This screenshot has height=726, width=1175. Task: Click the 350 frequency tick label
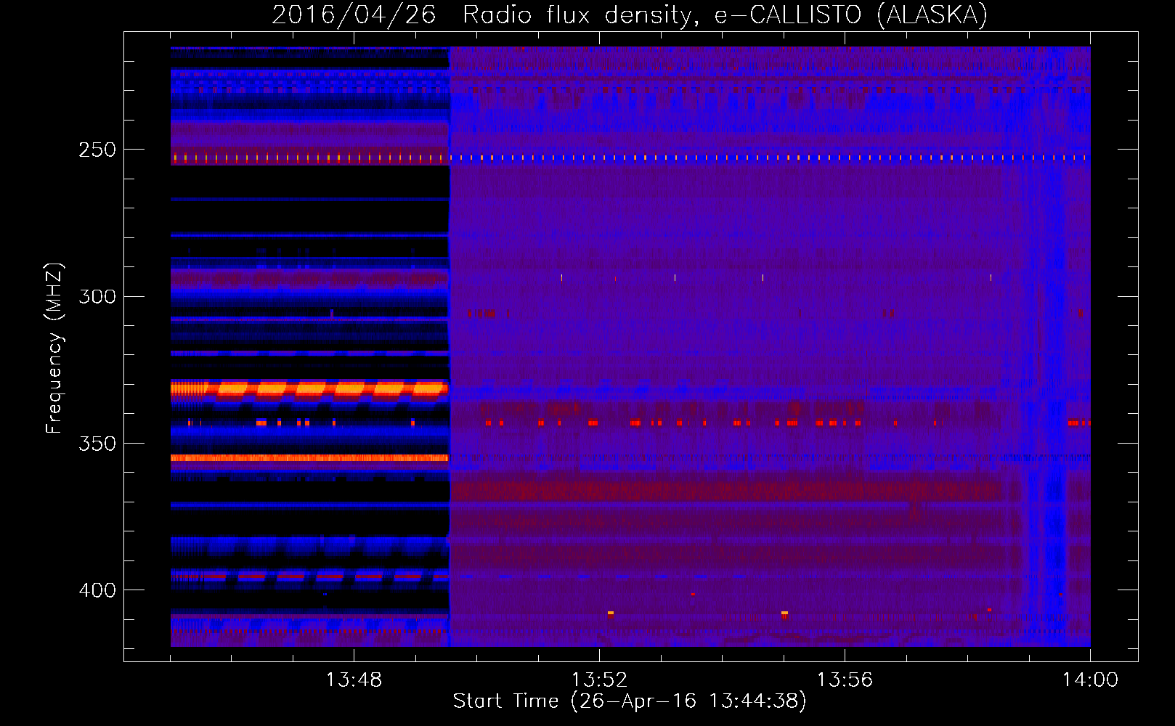[97, 443]
